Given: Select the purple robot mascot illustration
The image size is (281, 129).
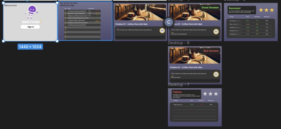Looking at the screenshot, I should 31,12.
